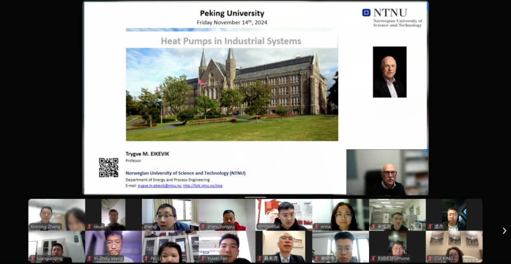The width and height of the screenshot is (511, 264).
Task: Open the http://folk.ntnu.no/tme link
Action: 203,186
